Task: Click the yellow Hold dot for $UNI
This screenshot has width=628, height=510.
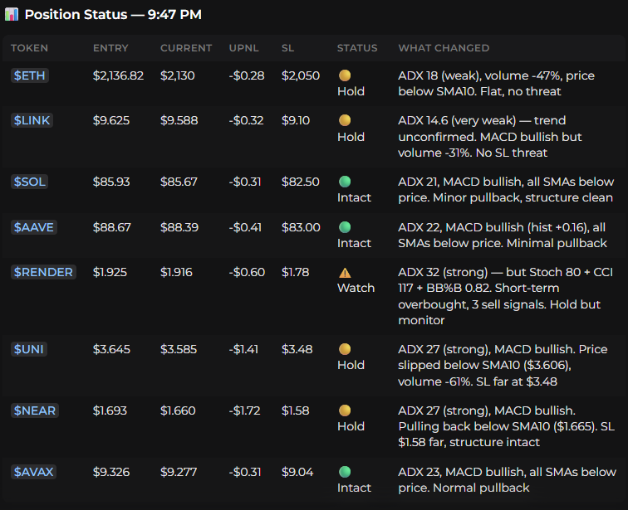Action: tap(345, 349)
